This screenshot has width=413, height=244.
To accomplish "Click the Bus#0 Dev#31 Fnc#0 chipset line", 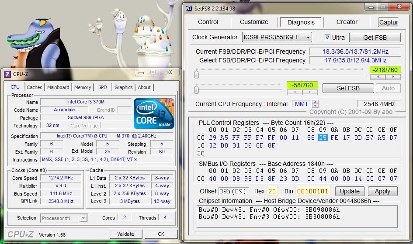I will click(x=269, y=210).
